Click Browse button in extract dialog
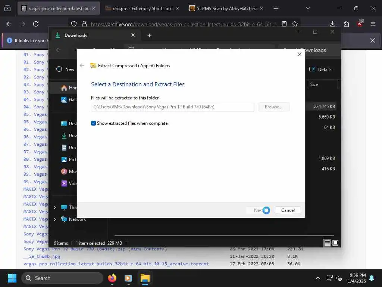Viewport: 382px width, 287px height. 273,107
